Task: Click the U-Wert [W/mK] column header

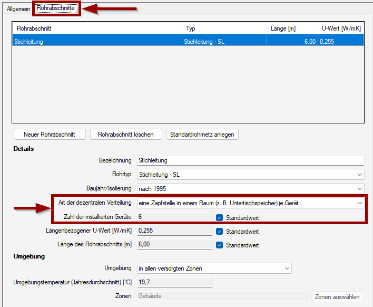Action: tap(341, 28)
